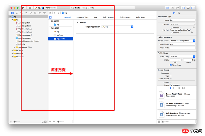Click the Class Prefix input field

tap(182, 48)
